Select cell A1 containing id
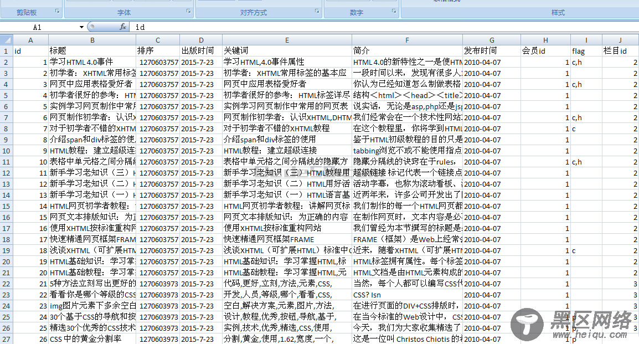The height and width of the screenshot is (344, 639). [x=30, y=51]
